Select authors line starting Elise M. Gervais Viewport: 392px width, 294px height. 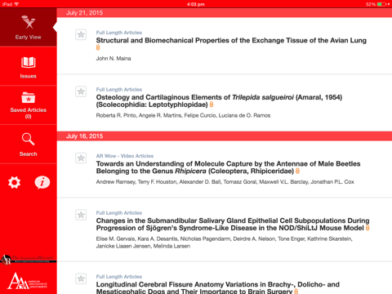point(225,243)
